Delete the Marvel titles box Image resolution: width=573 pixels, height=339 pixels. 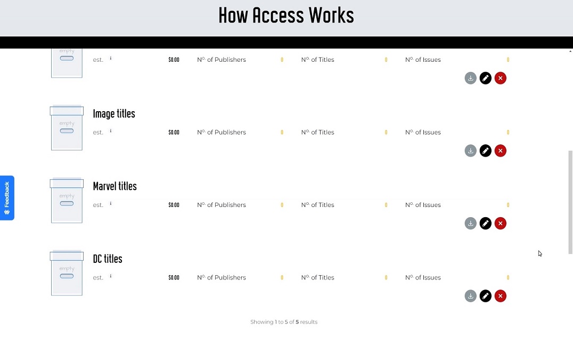tap(500, 224)
